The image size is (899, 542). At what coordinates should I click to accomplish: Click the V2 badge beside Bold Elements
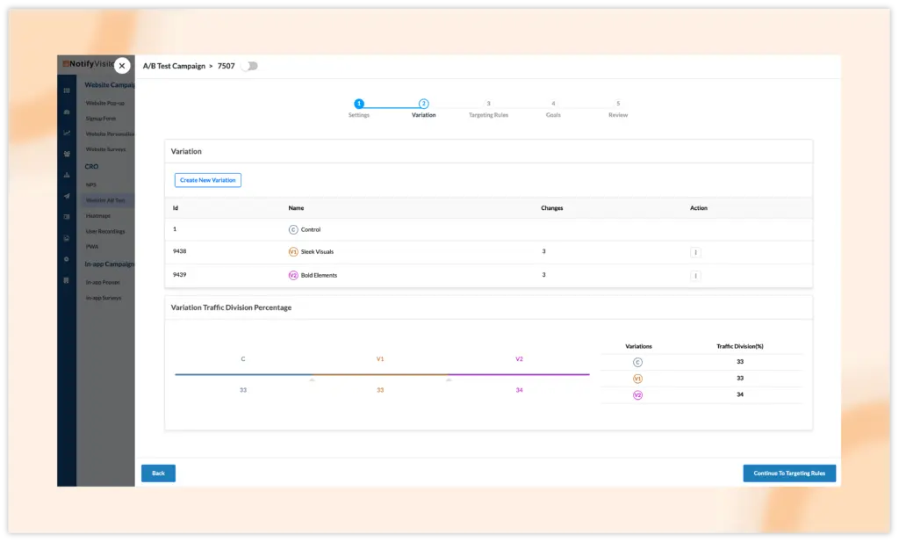click(x=293, y=276)
